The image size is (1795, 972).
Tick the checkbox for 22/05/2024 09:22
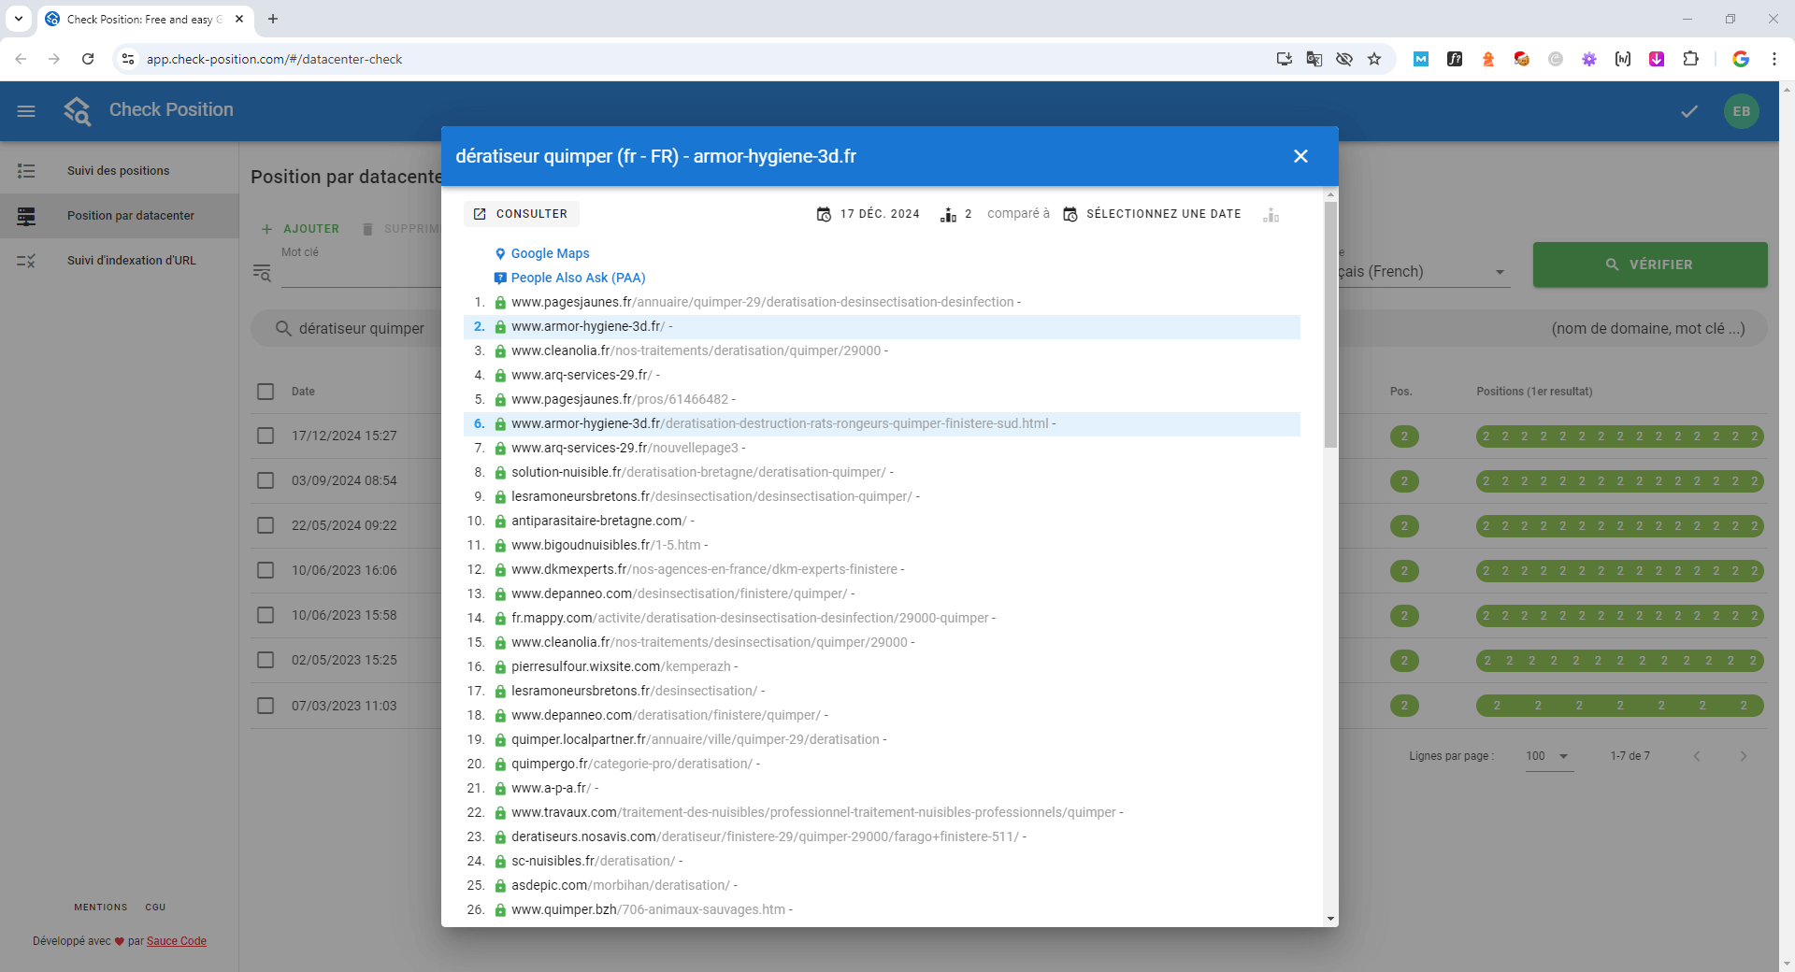(x=266, y=526)
